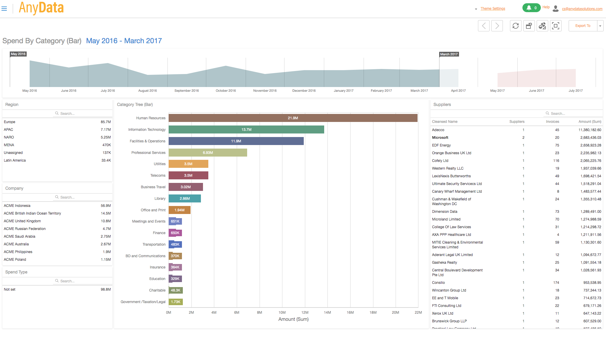This screenshot has height=338, width=606.
Task: Click the Insurance category label
Action: [158, 267]
